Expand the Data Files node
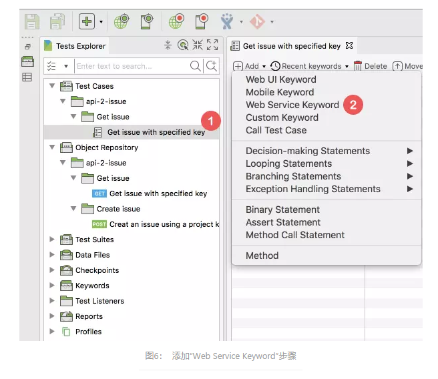The image size is (438, 379). (52, 254)
